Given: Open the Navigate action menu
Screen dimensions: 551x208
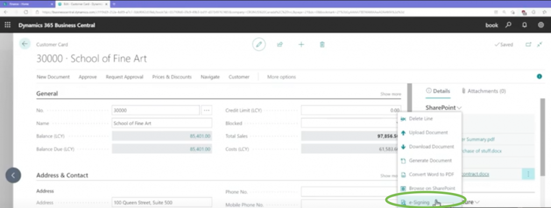Looking at the screenshot, I should tap(210, 77).
